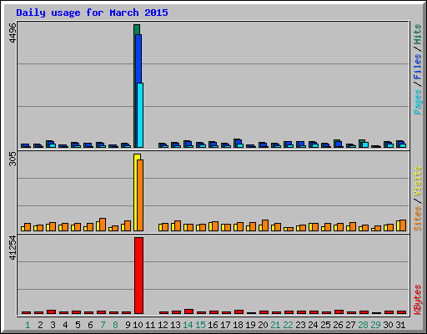Click the 41254 axis value
The height and width of the screenshot is (334, 427).
(x=13, y=248)
